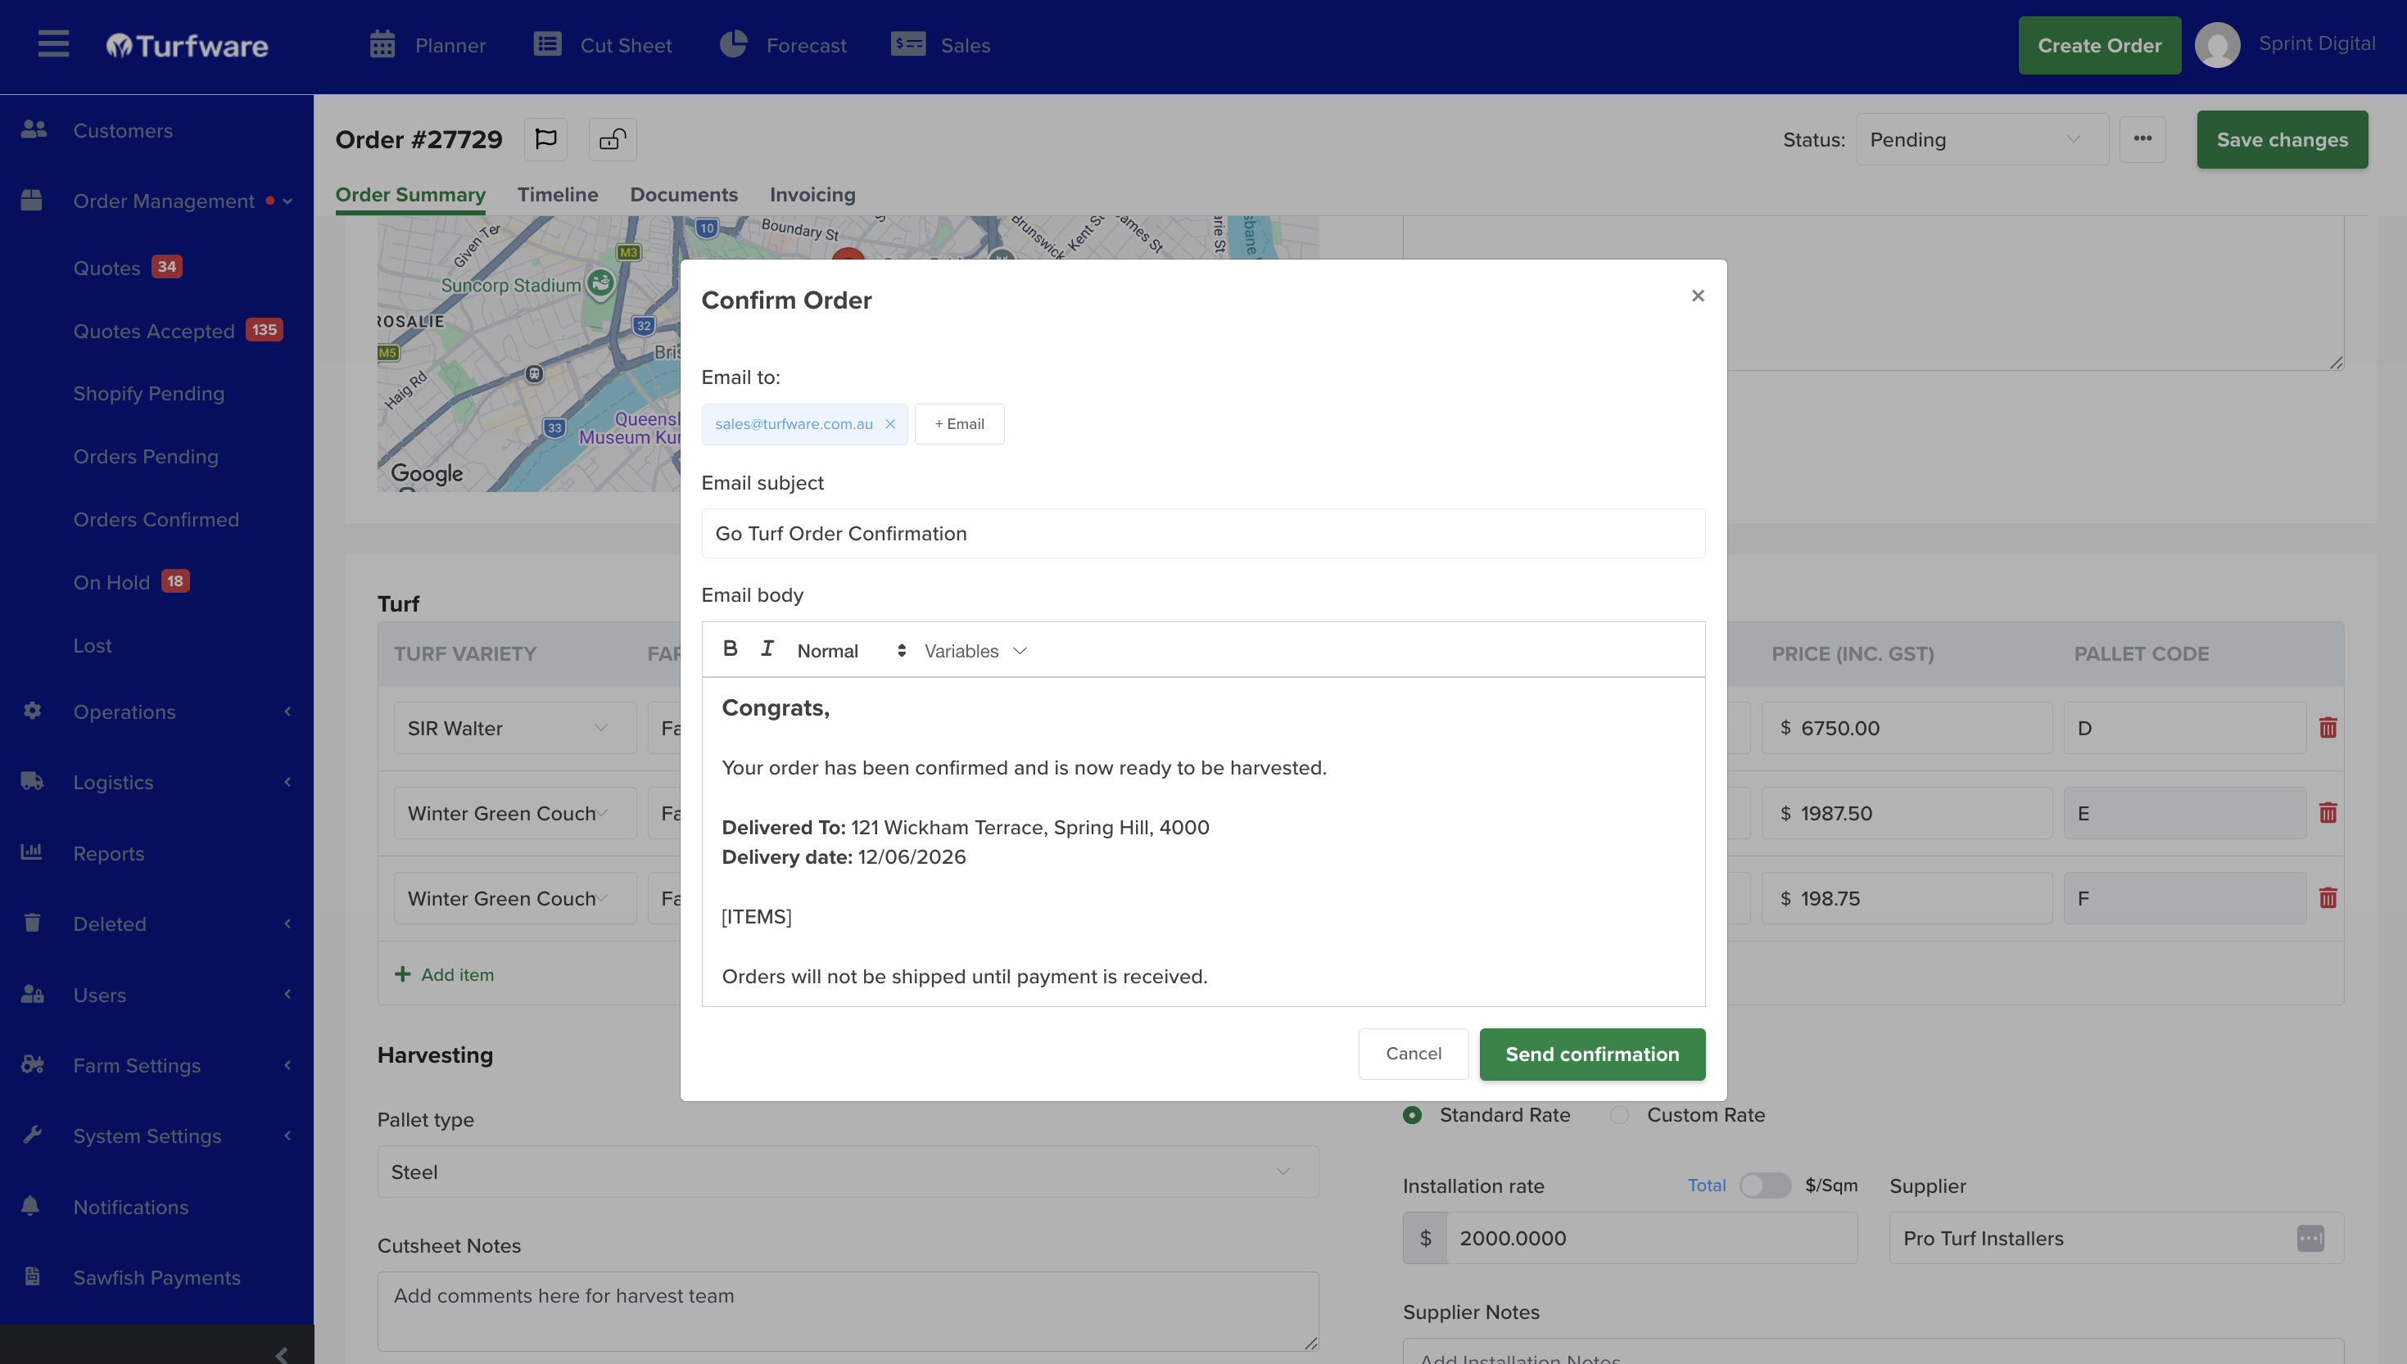
Task: Click the Logistics truck icon
Action: click(33, 782)
